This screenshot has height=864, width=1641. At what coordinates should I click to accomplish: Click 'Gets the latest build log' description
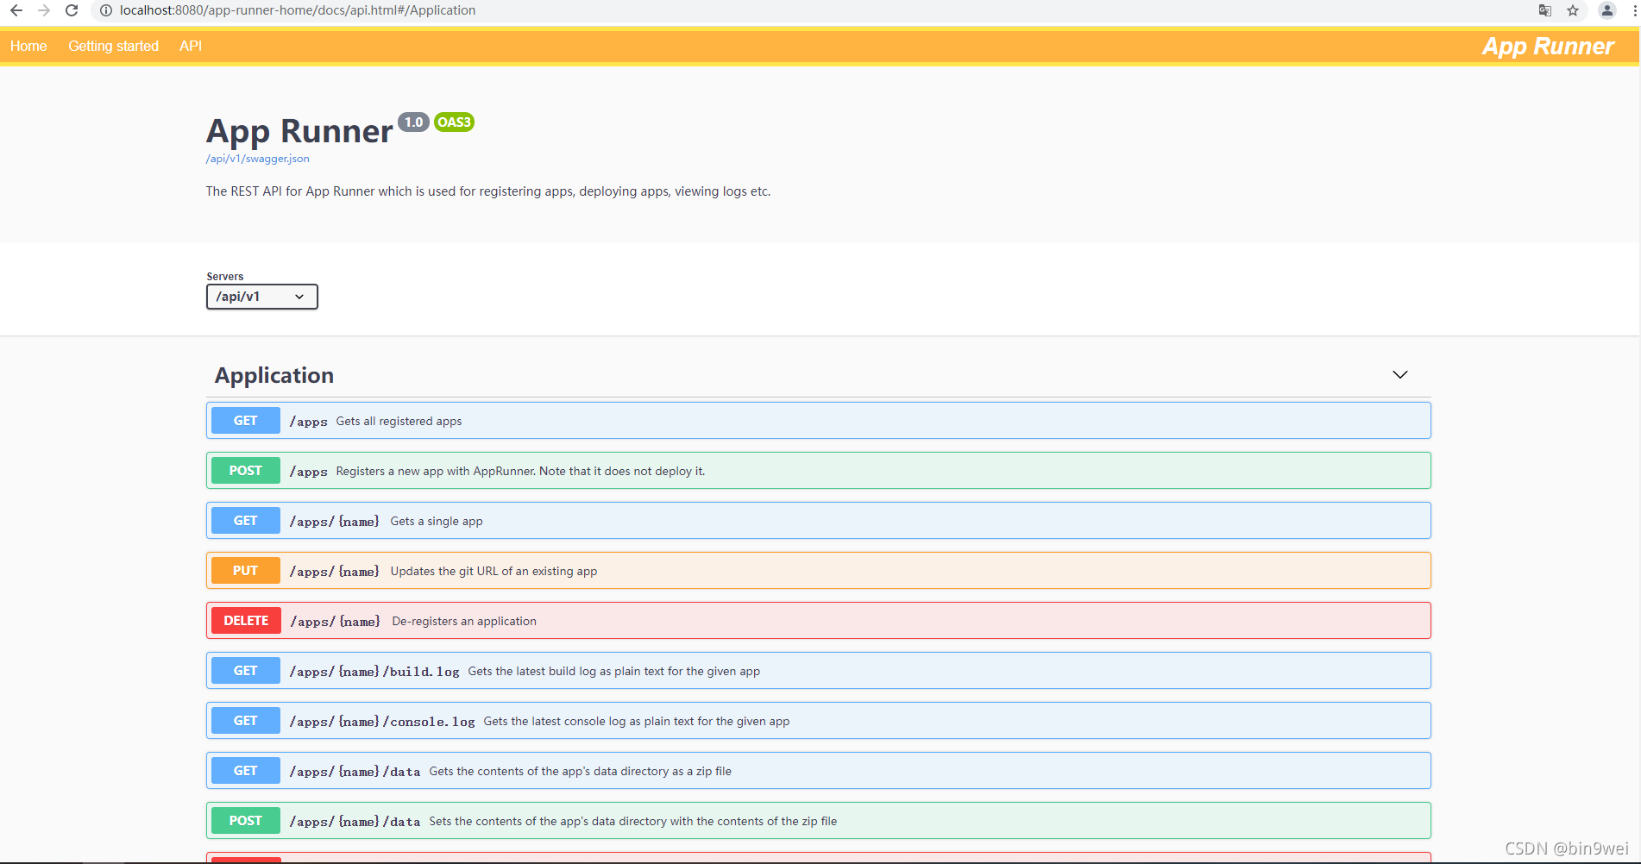[x=614, y=672]
